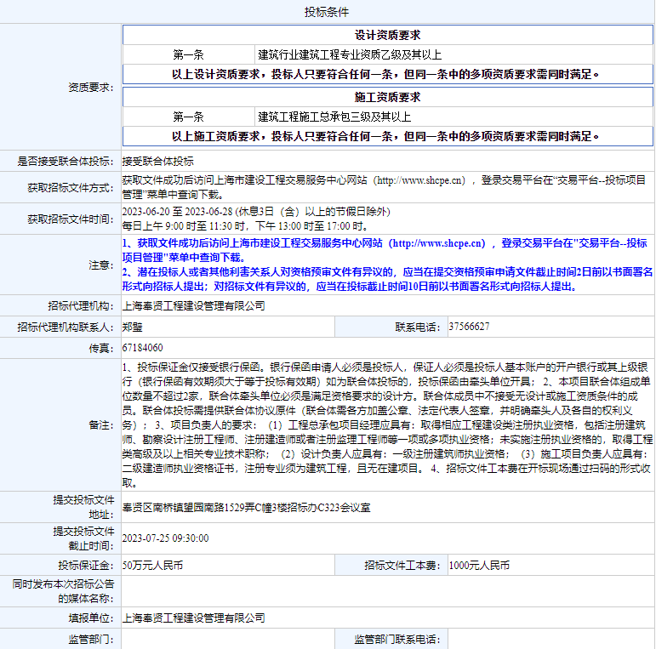This screenshot has height=649, width=656.
Task: Click the deadline 2023-07-25 09:30:00
Action: coord(165,538)
